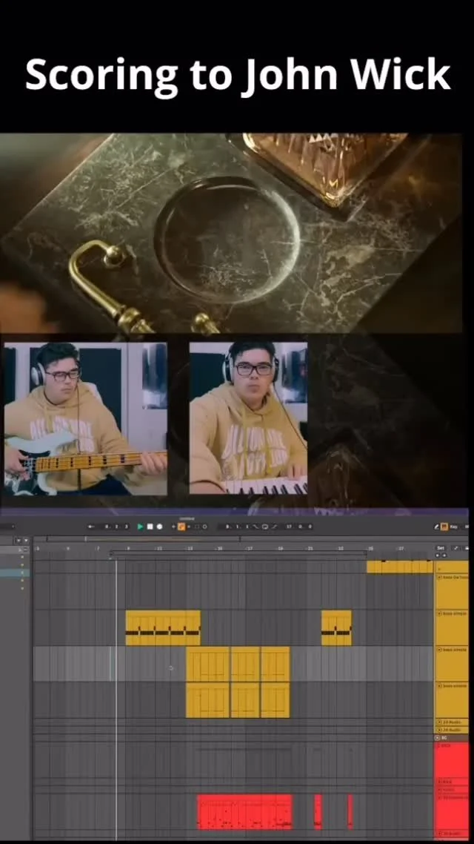This screenshot has width=474, height=844.
Task: Unfold the first red track under group
Action: 439,745
